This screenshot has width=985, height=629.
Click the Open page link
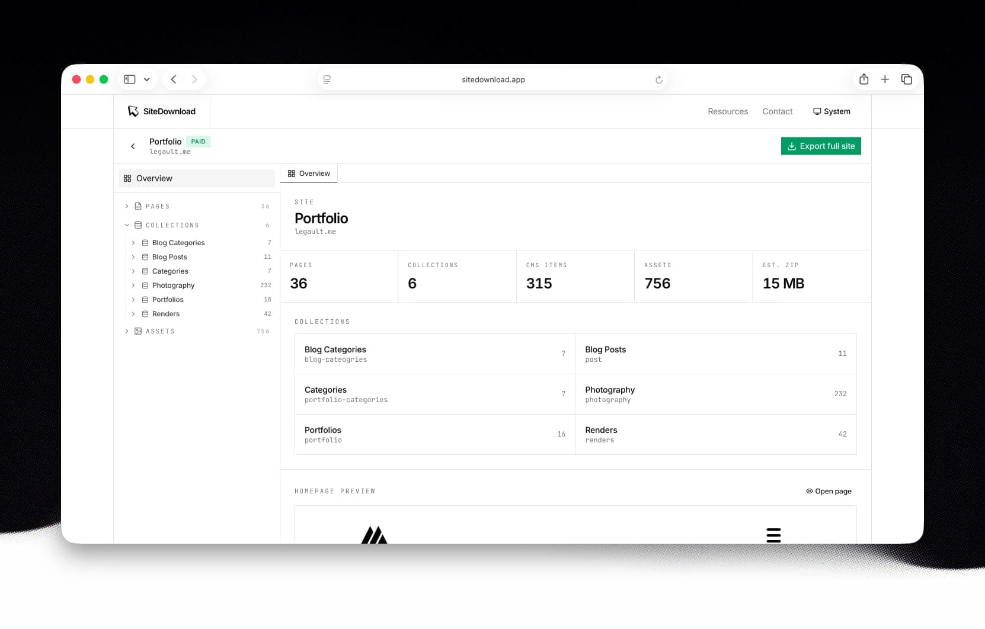click(829, 491)
